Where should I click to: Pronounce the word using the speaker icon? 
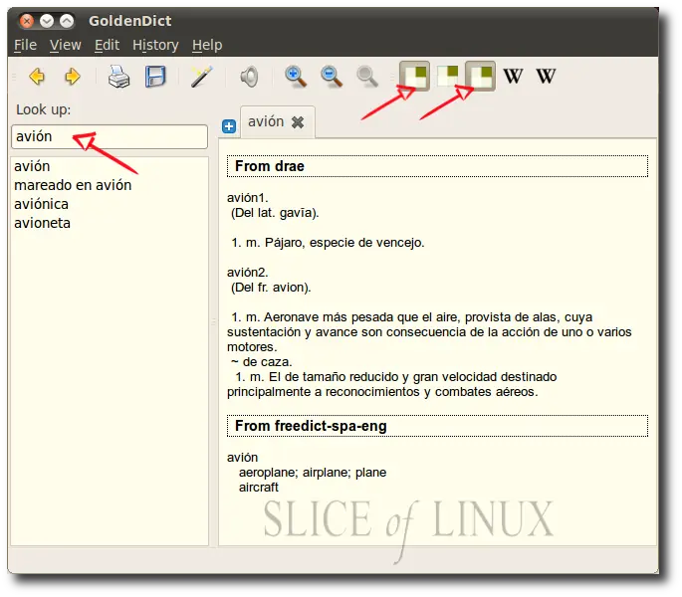point(249,77)
